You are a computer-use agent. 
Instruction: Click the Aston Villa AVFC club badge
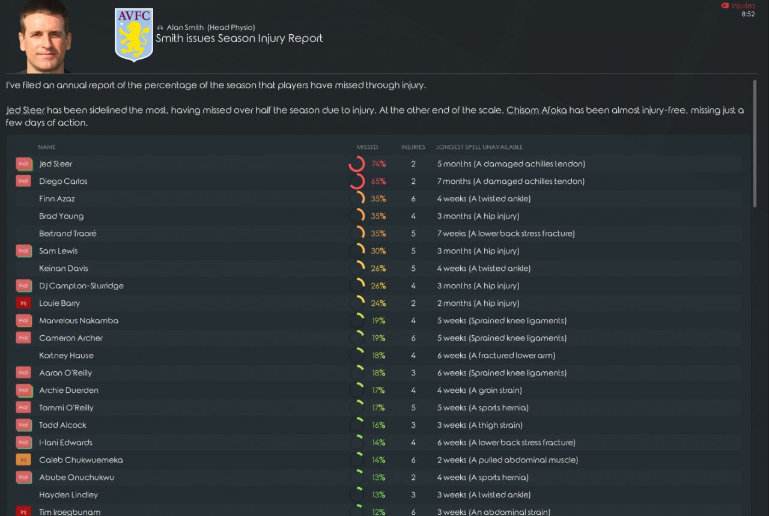pyautogui.click(x=134, y=34)
